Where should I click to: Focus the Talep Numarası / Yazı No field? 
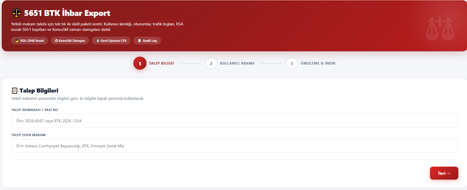[235, 121]
